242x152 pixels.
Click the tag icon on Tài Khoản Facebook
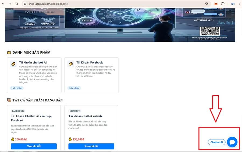point(71,64)
